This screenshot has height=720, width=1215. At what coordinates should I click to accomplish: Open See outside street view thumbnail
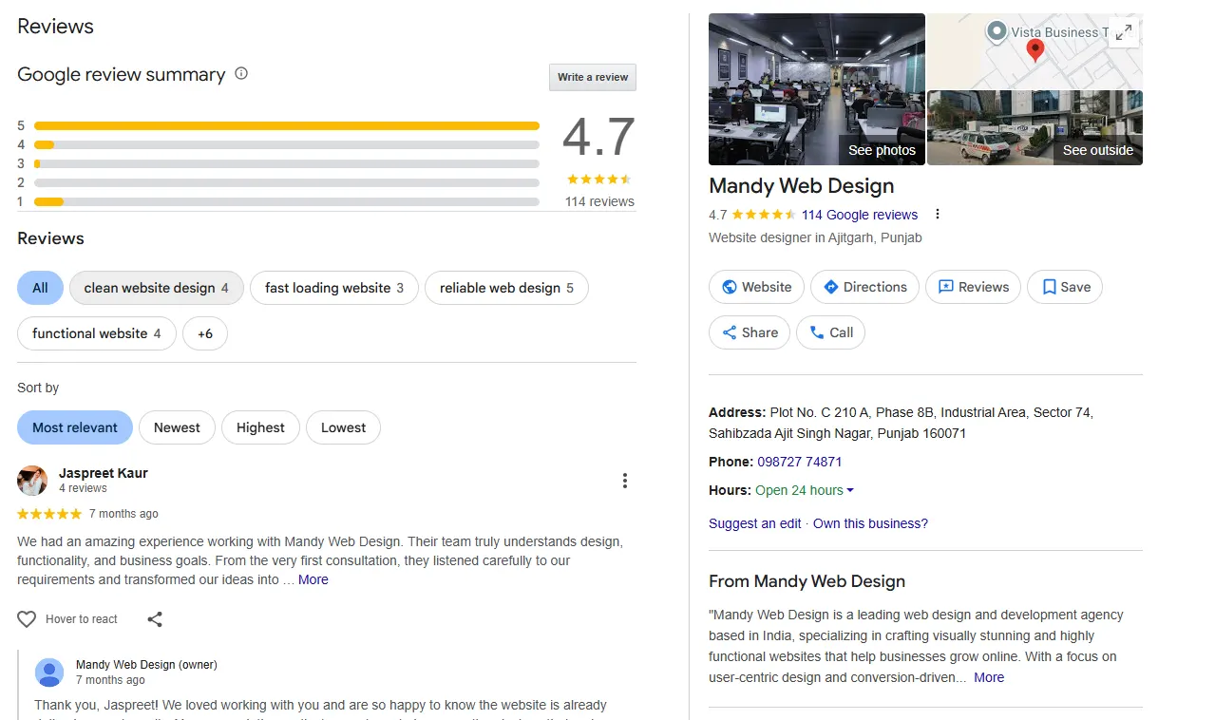(x=1035, y=128)
